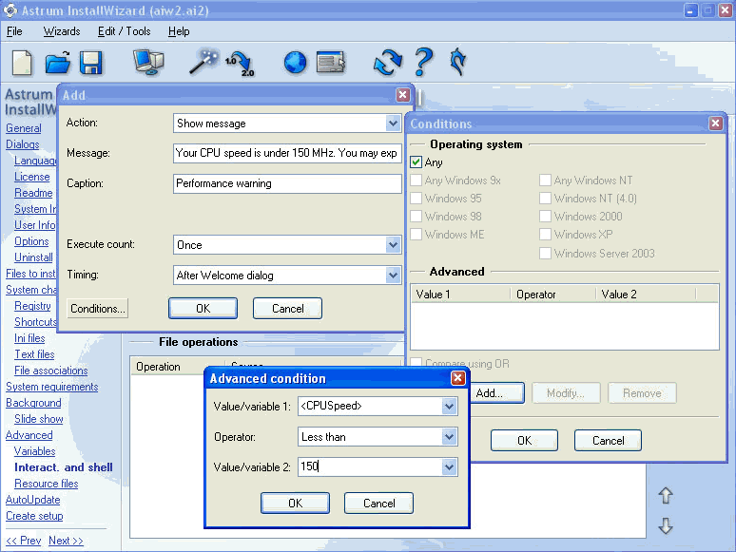This screenshot has width=736, height=552.
Task: Uncheck the Any operating system checkbox
Action: click(x=416, y=162)
